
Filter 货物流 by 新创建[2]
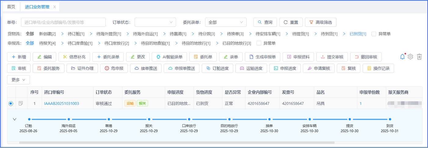[47, 34]
